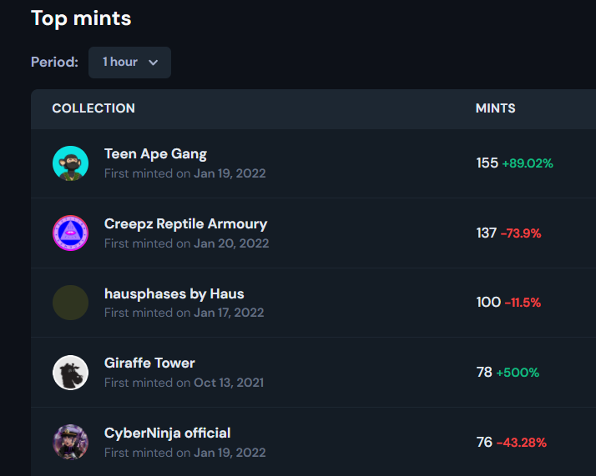This screenshot has height=476, width=596.
Task: Click the 76 mints value -43.28%
Action: tap(512, 442)
